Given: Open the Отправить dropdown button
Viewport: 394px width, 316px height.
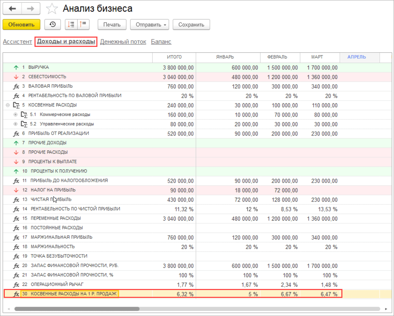Looking at the screenshot, I should [150, 25].
